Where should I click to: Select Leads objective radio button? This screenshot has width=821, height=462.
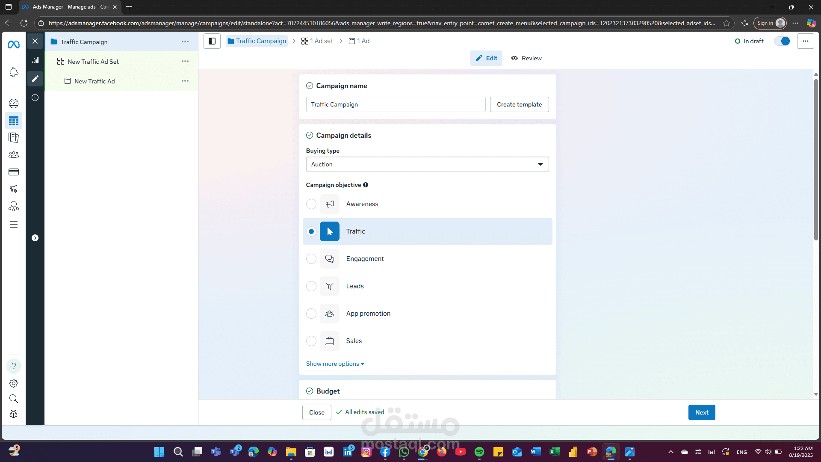(x=311, y=286)
